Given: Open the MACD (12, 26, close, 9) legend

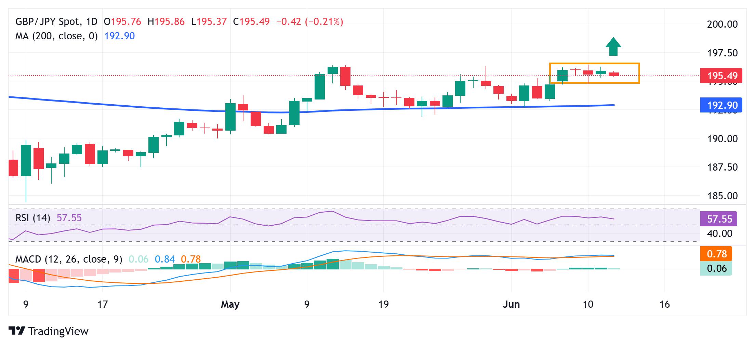Looking at the screenshot, I should (69, 259).
